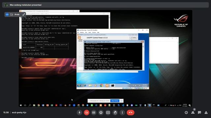
Task: Open Help menu in VirtualBox window
Action: click(98, 32)
